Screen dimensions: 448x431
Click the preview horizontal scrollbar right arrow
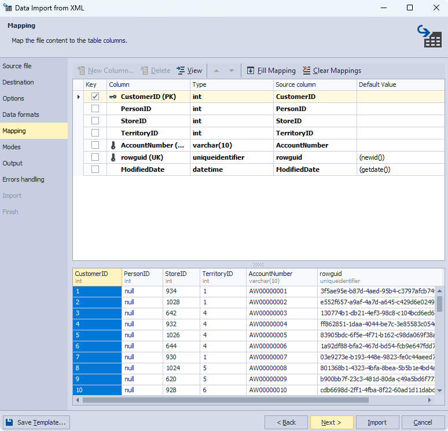coord(429,400)
